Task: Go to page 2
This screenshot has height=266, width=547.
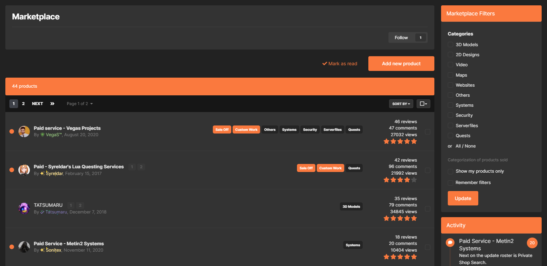Action: (x=23, y=104)
